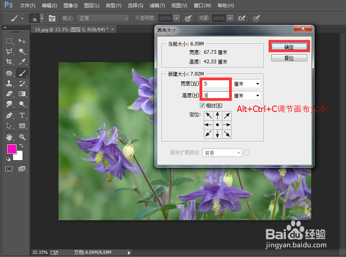Open the Help (帮助) menu
The height and width of the screenshot is (257, 346).
[226, 6]
